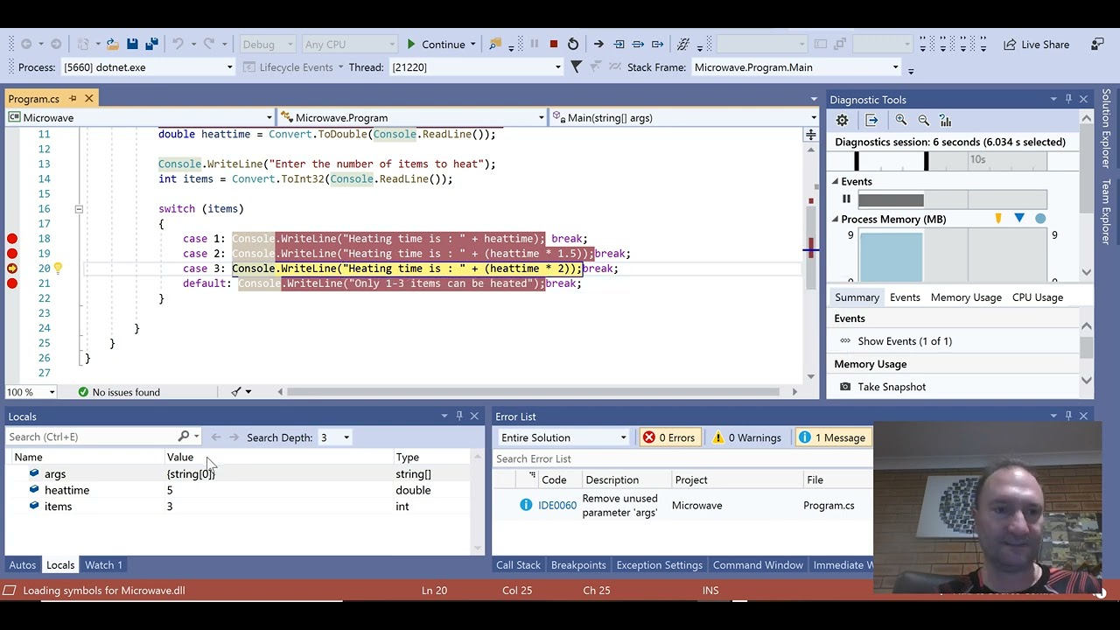This screenshot has width=1120, height=630.
Task: Toggle breakpoint on line 18
Action: click(x=12, y=239)
